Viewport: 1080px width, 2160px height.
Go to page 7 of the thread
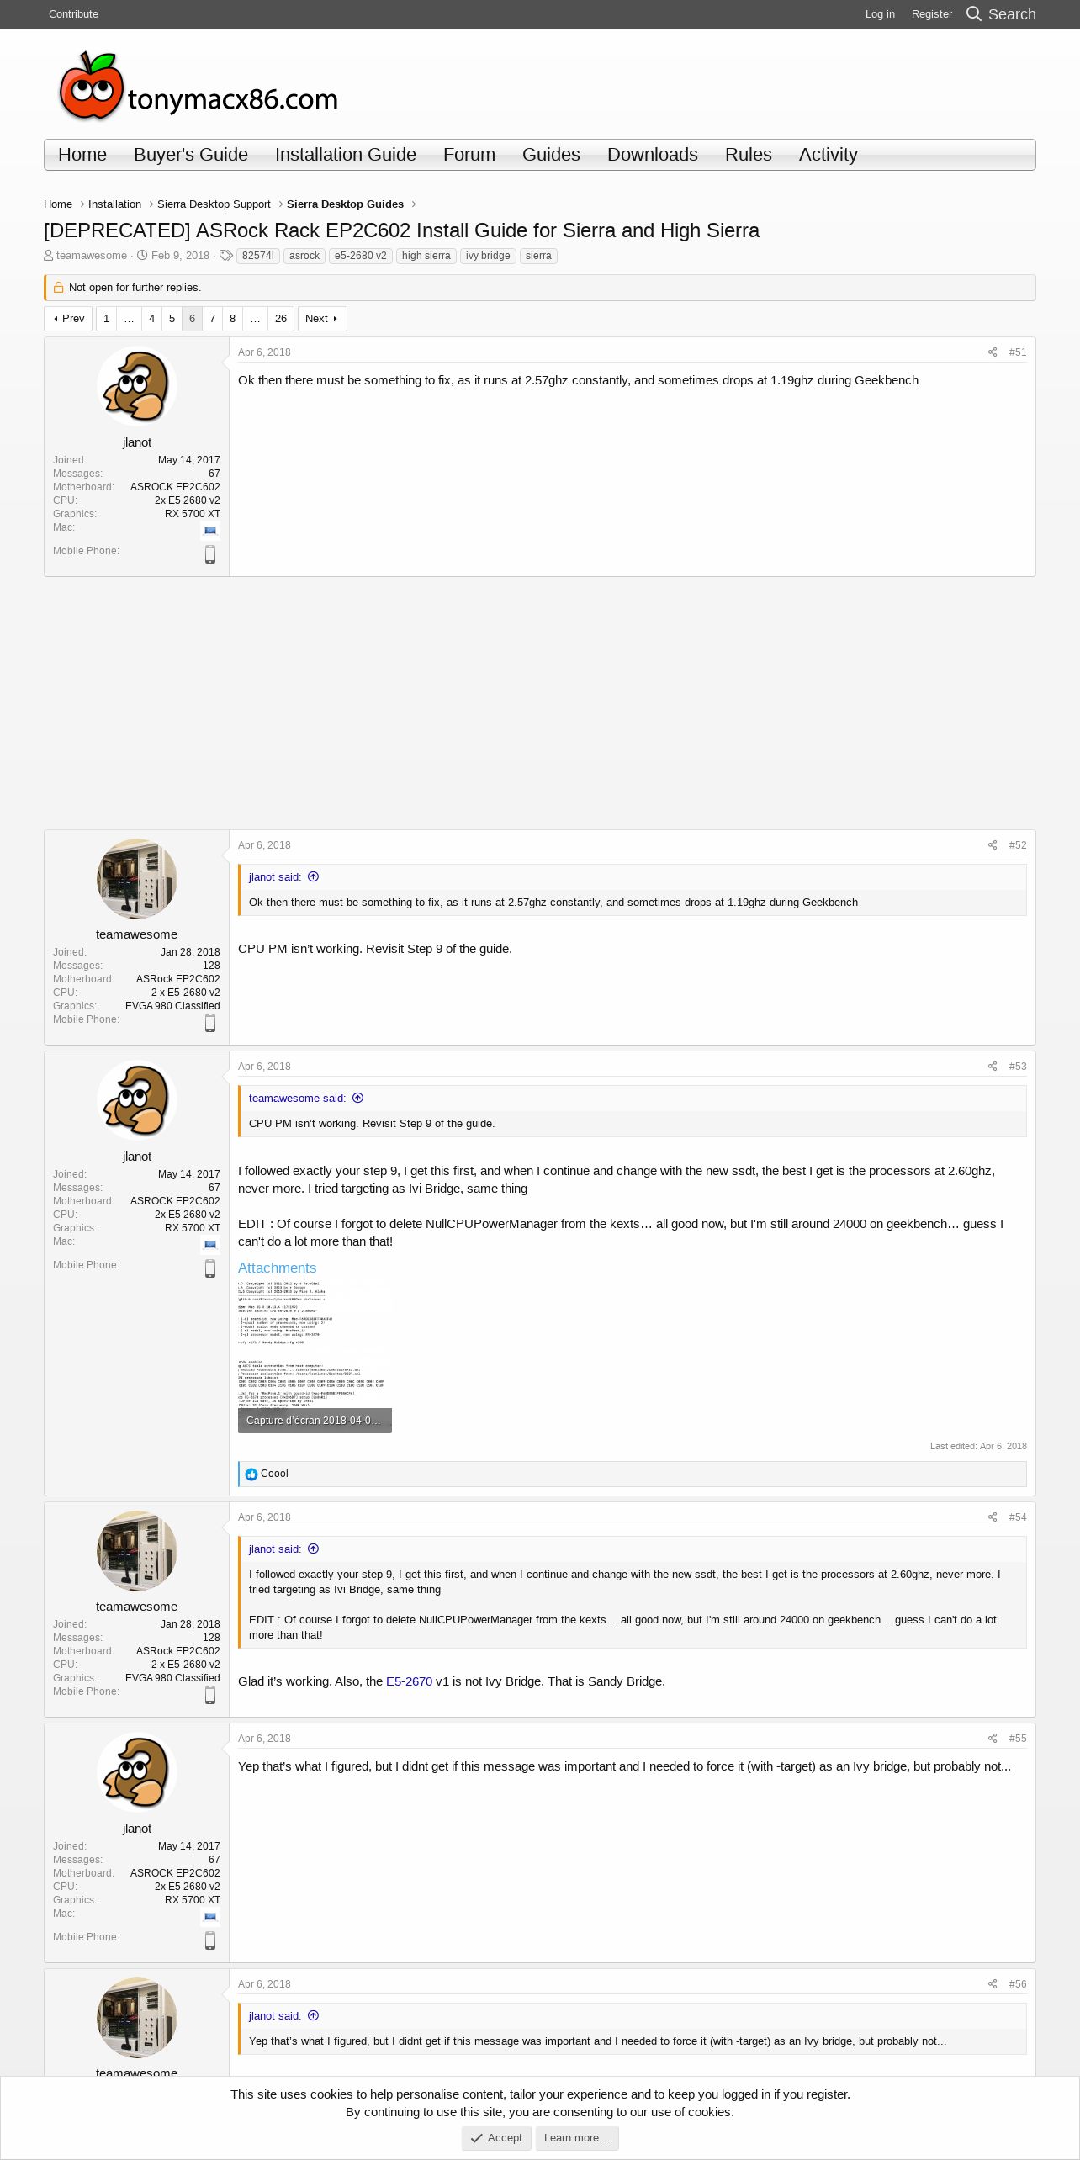(212, 319)
